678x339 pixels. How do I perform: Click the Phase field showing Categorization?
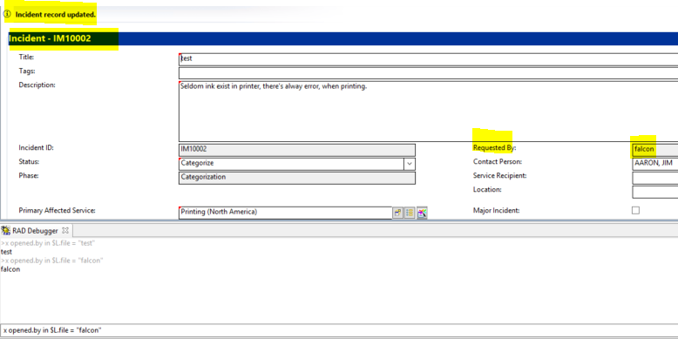click(297, 178)
